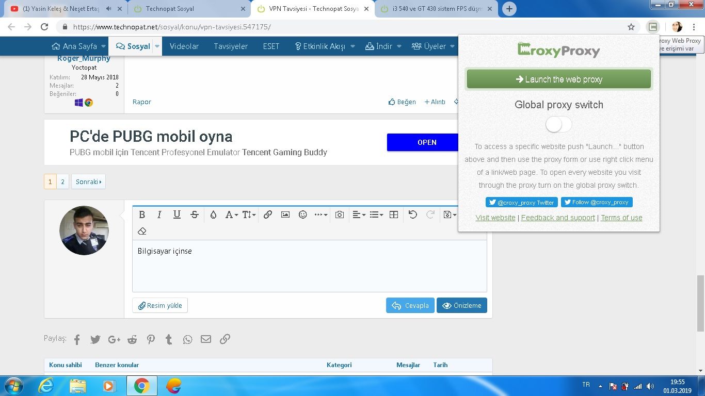Share the thread on Google Plus

114,339
